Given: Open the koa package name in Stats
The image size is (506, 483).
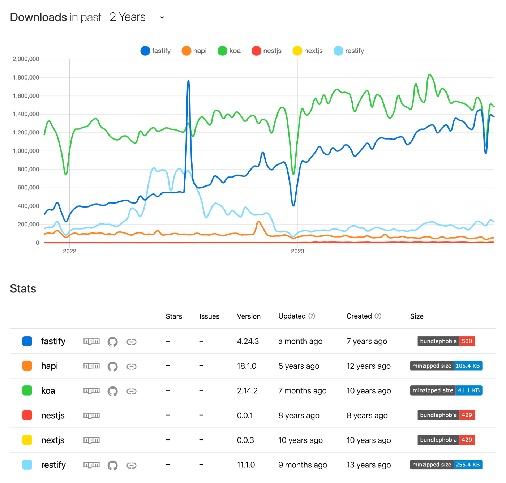Looking at the screenshot, I should 48,391.
